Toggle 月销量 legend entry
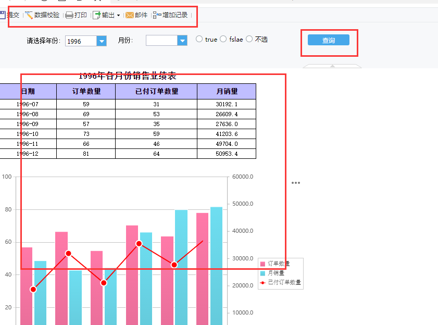Viewport: 438px width, 325px height. [x=272, y=273]
